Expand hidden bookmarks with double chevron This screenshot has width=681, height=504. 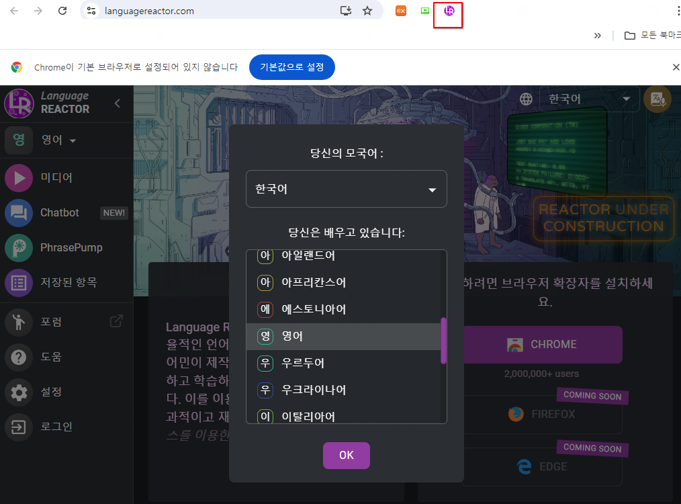tap(598, 35)
